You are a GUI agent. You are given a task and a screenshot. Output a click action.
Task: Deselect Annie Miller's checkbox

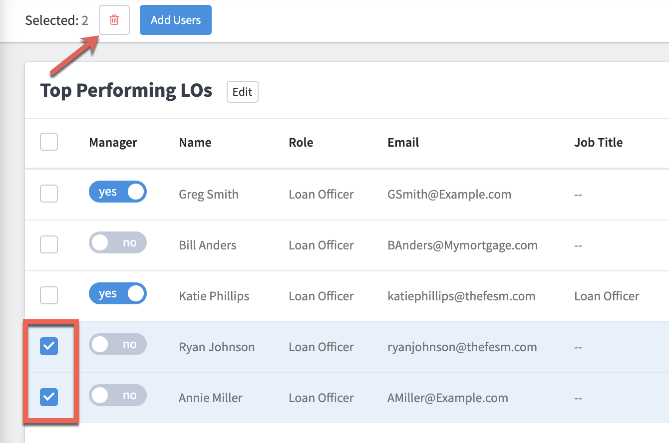(x=48, y=397)
